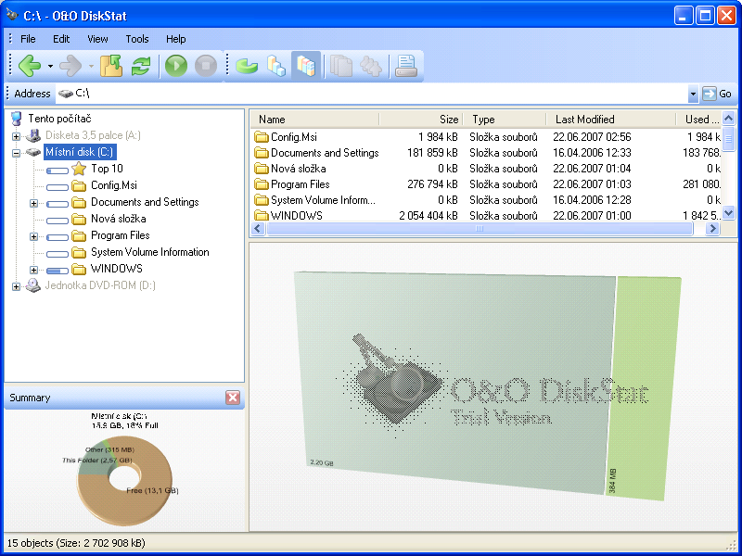Open the Address bar dropdown arrow
The height and width of the screenshot is (556, 742).
pos(693,94)
